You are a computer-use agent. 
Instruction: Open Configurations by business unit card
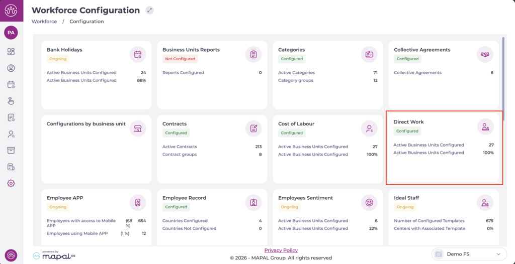click(96, 148)
